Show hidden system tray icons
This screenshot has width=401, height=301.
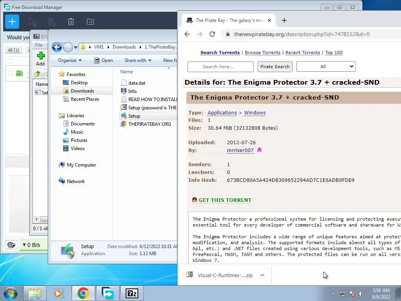(x=333, y=294)
